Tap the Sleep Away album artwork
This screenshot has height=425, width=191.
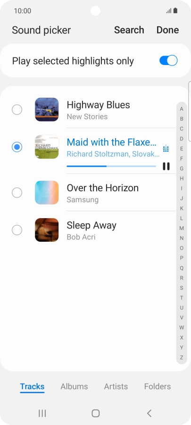click(x=47, y=230)
